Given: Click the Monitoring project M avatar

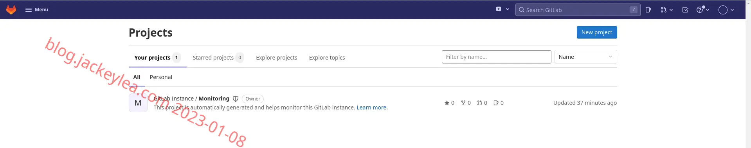Looking at the screenshot, I should (138, 103).
